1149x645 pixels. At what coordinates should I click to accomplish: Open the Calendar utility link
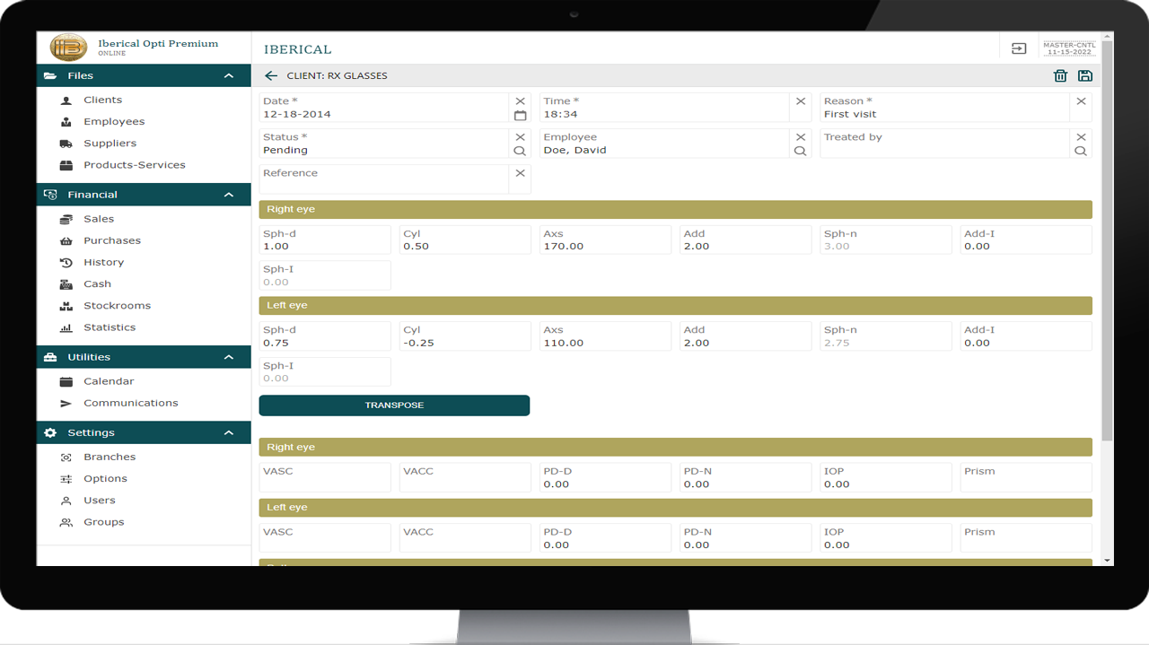(109, 381)
